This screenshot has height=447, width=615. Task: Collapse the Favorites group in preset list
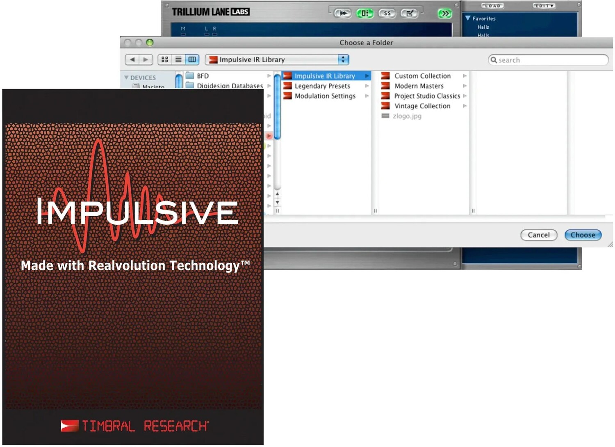coord(468,18)
